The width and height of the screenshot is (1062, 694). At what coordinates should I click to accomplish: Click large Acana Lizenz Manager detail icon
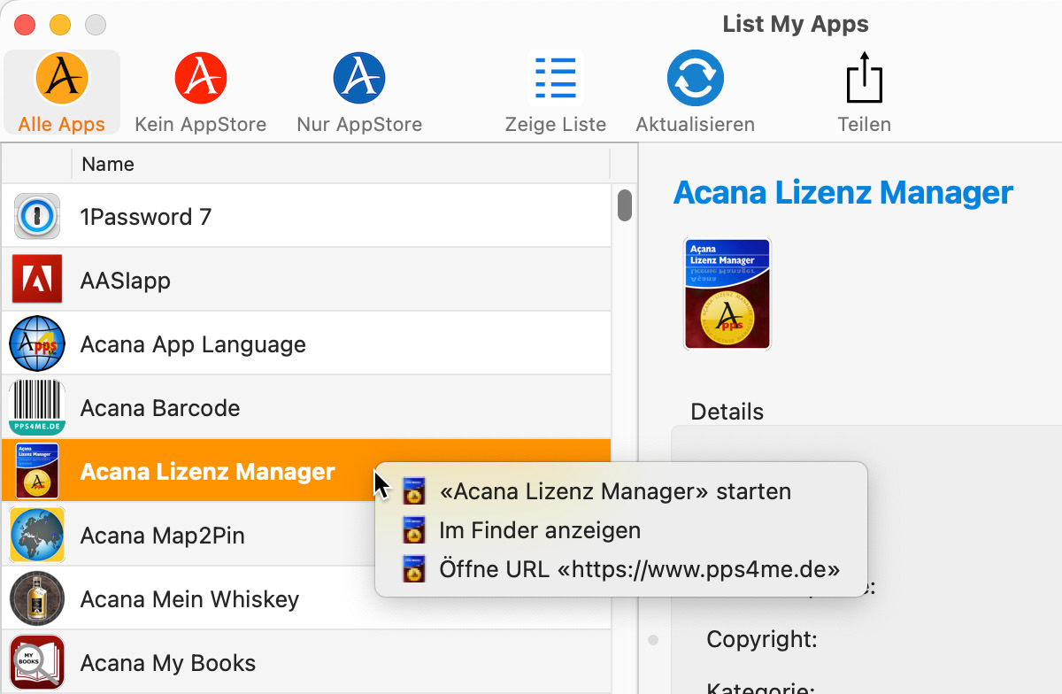pos(727,293)
